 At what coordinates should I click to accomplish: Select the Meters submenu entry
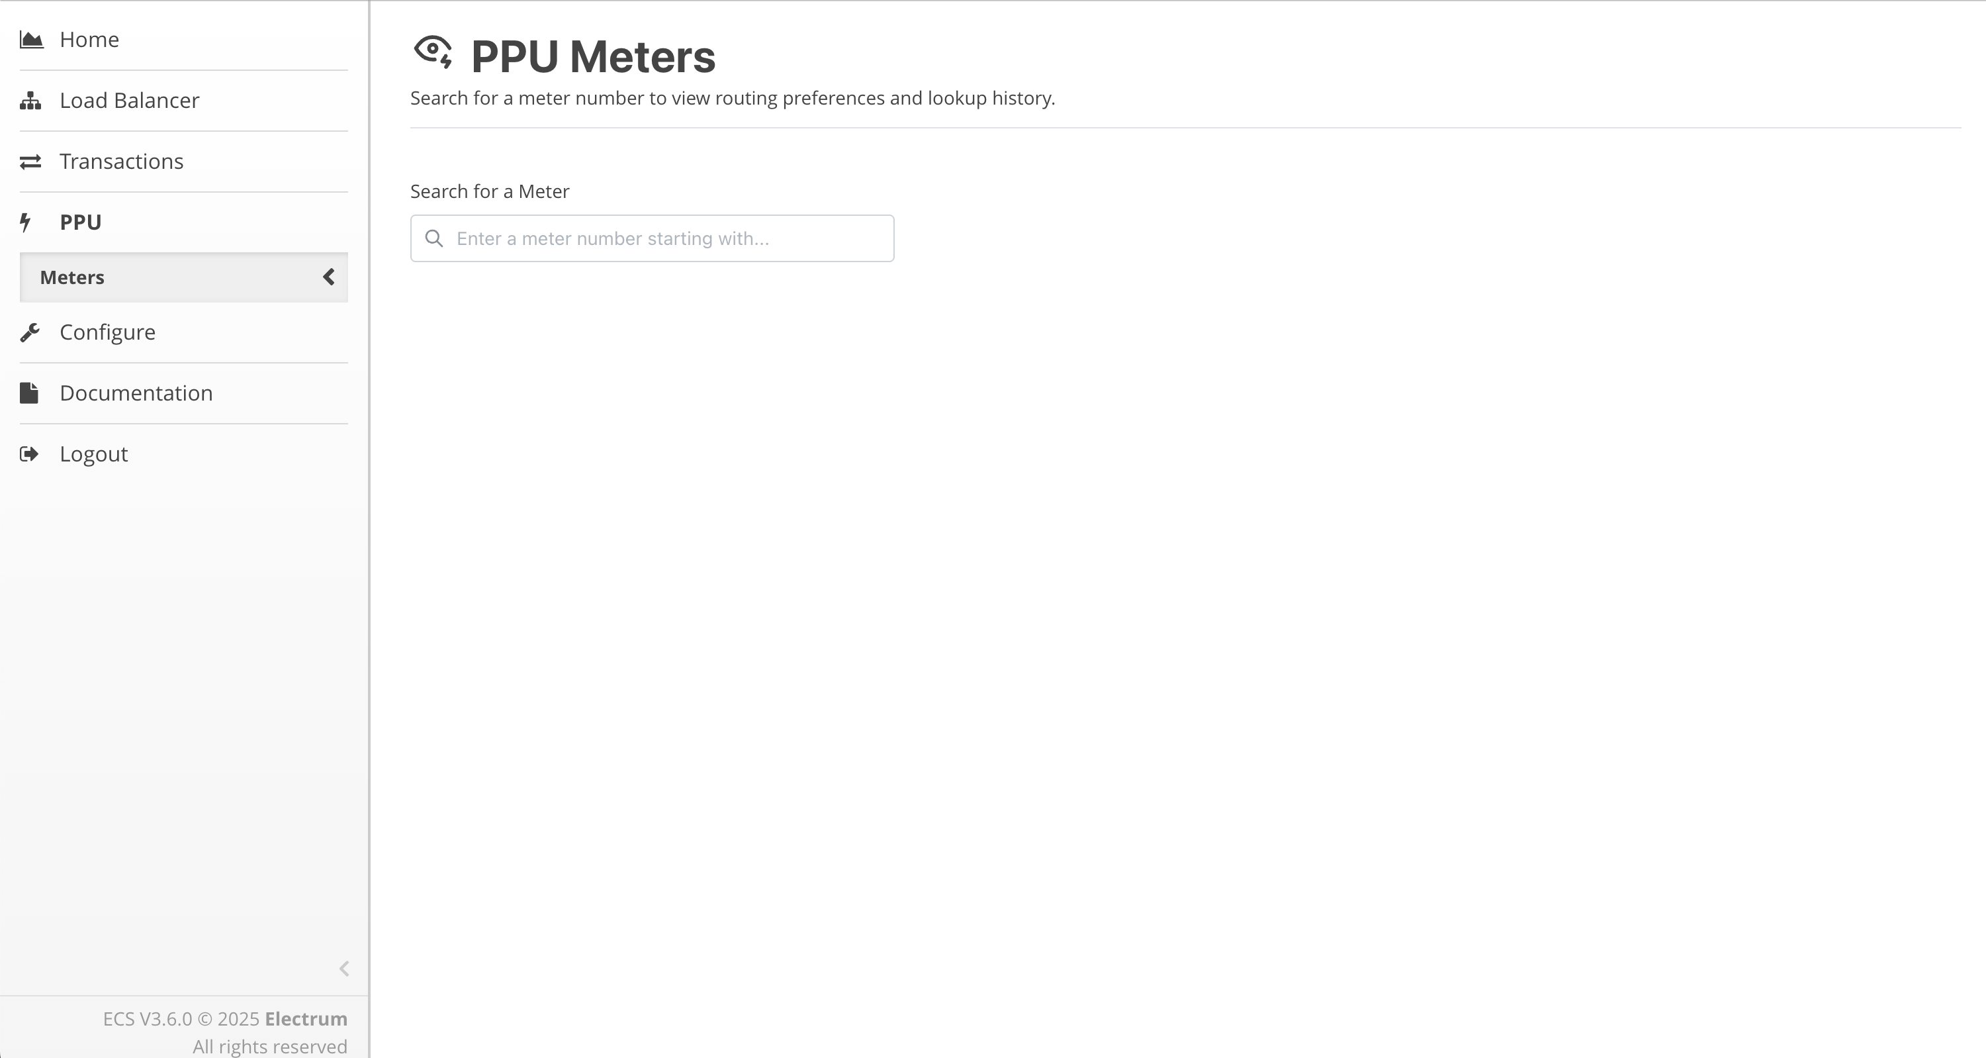(x=73, y=277)
